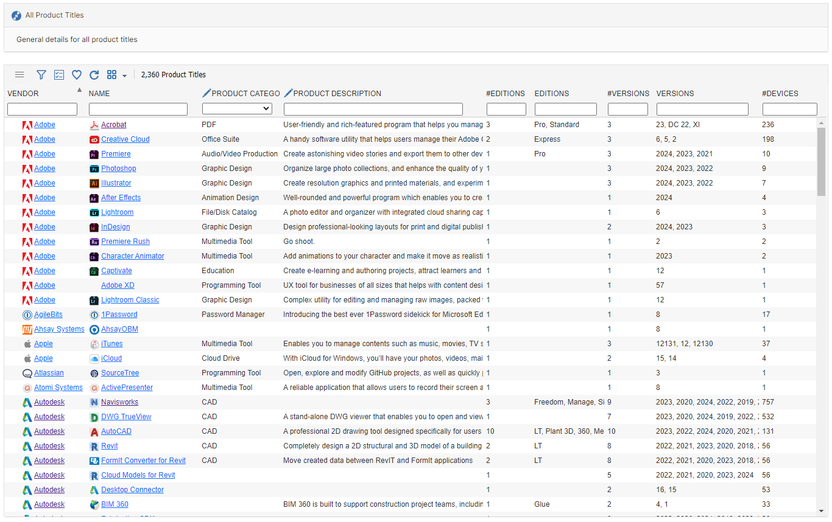This screenshot has width=832, height=522.
Task: Click the #Editions filter input field
Action: (x=506, y=110)
